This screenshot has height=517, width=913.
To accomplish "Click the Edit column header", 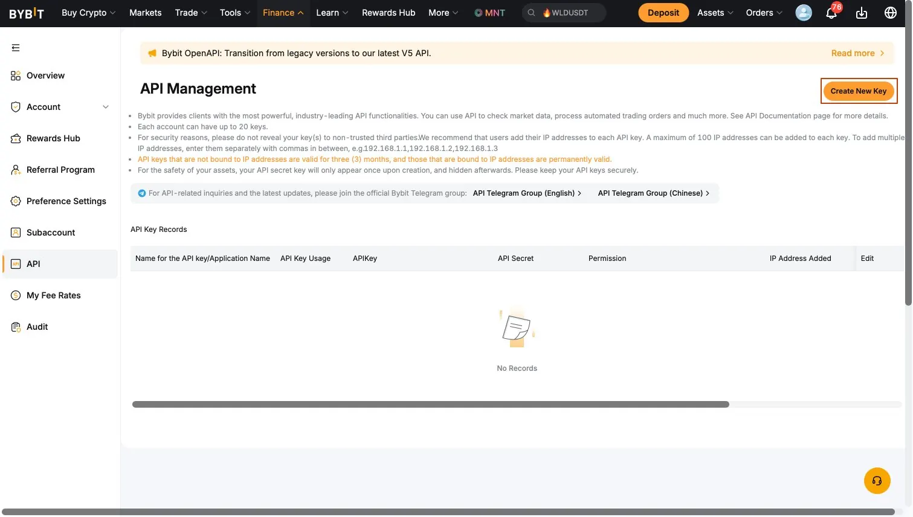I will click(x=867, y=258).
